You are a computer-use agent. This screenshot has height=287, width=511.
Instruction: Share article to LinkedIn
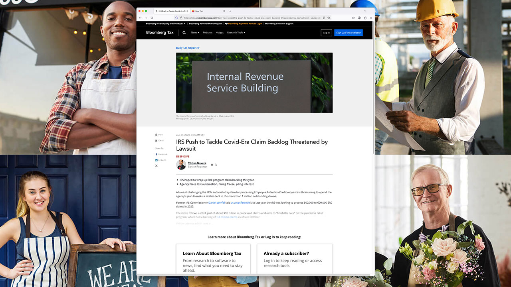pyautogui.click(x=160, y=160)
